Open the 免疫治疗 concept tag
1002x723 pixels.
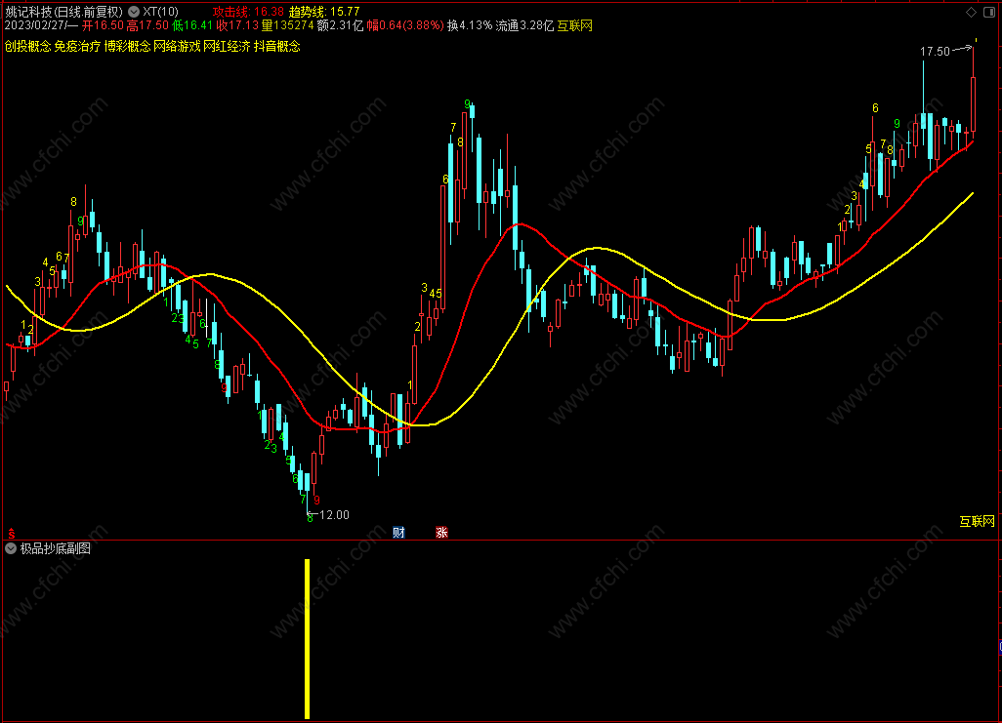(77, 46)
